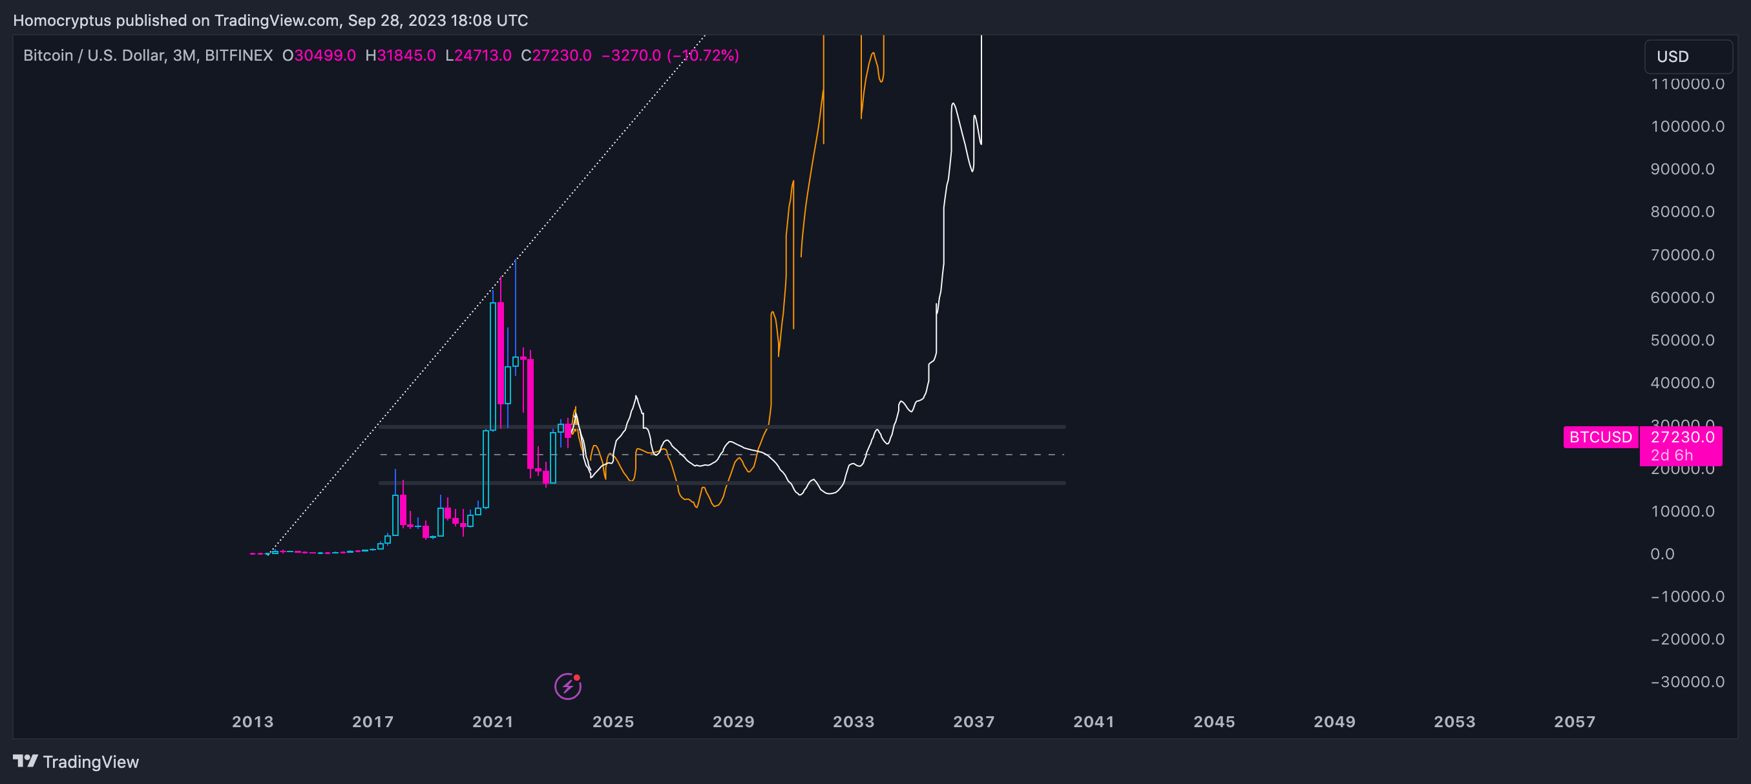Open the USD currency selector
The width and height of the screenshot is (1751, 784).
(x=1688, y=56)
